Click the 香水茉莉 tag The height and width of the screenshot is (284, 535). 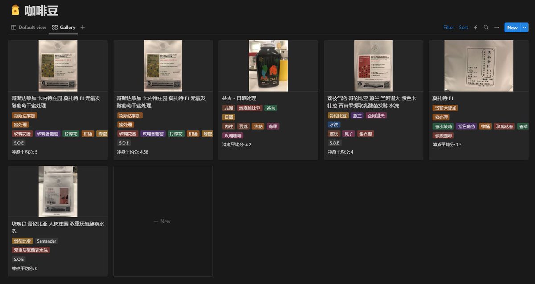click(x=443, y=126)
